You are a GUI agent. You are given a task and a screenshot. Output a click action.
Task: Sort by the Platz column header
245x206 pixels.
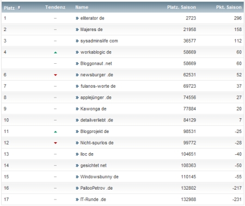9,8
